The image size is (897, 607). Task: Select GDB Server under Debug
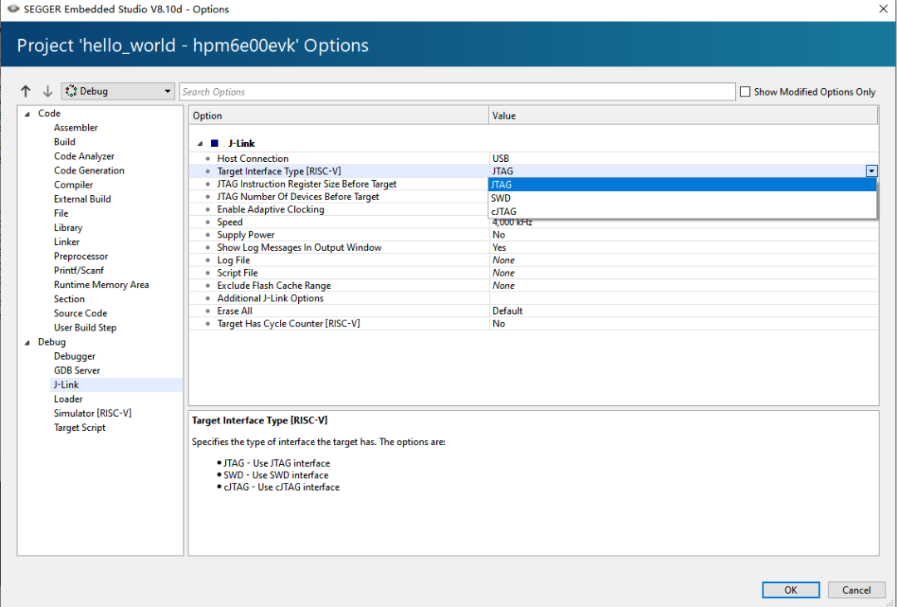(76, 370)
